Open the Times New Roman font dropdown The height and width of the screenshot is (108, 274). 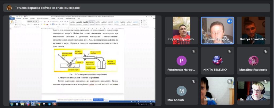click(31, 22)
